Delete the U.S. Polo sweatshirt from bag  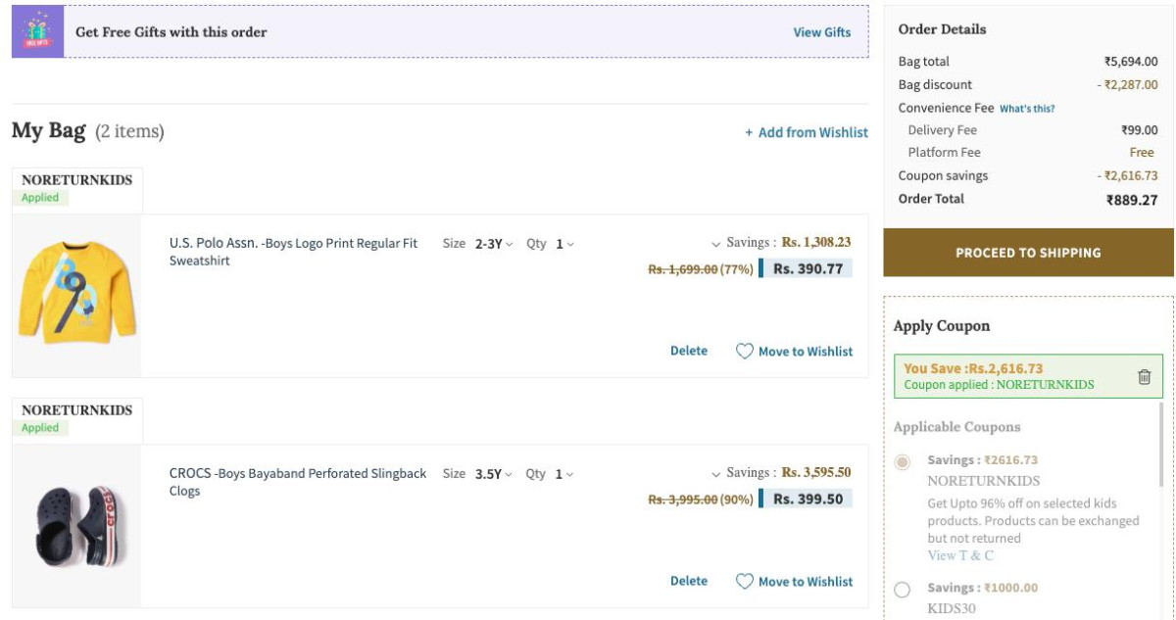click(689, 351)
